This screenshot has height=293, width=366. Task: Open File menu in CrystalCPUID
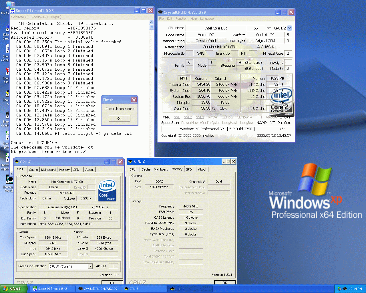click(x=162, y=19)
